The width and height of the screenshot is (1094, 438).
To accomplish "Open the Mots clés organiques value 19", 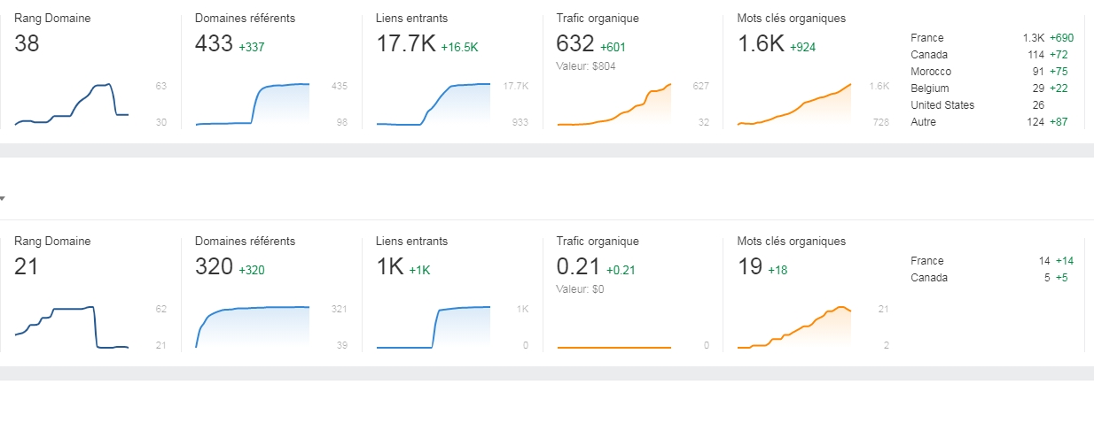I will 749,266.
